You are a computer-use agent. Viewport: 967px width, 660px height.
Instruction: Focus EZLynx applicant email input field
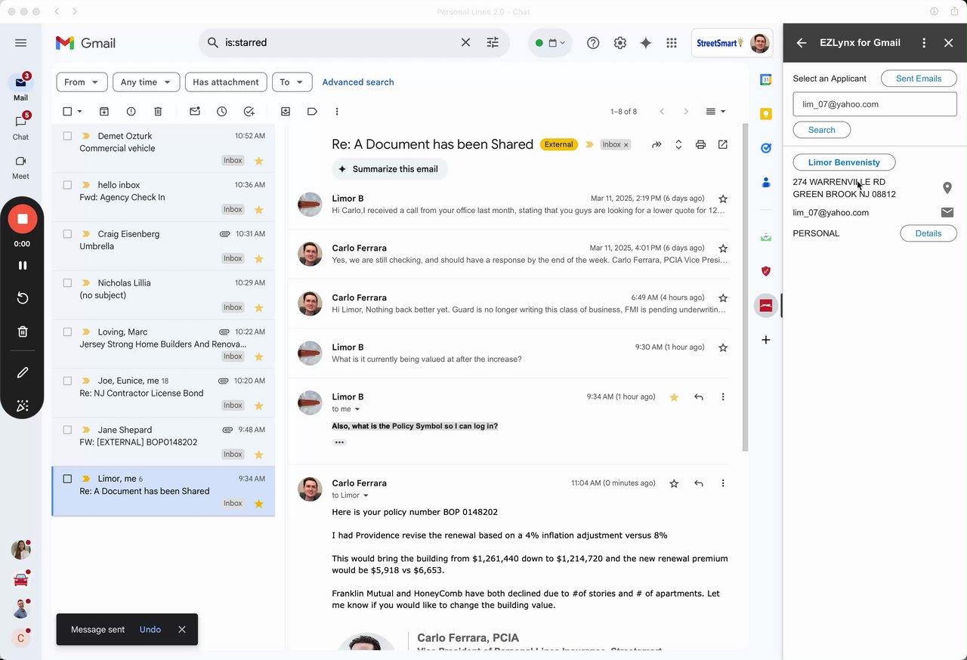coord(875,104)
